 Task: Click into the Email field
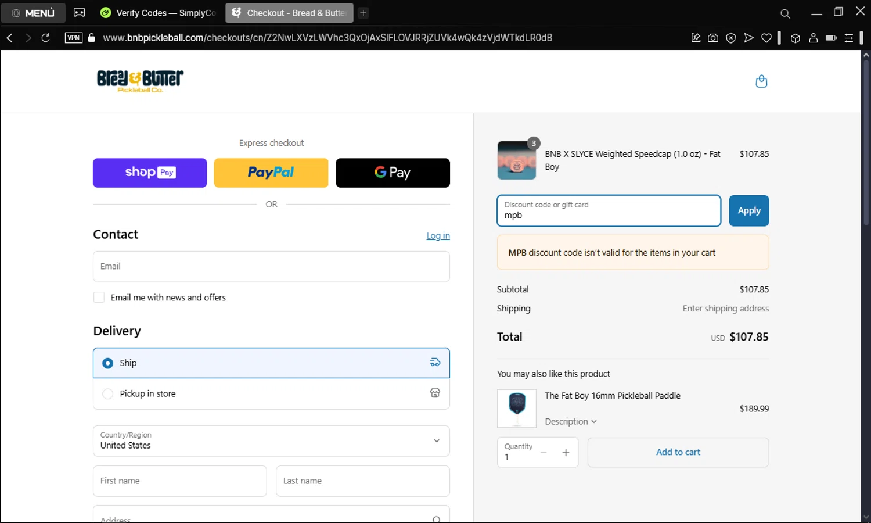[x=271, y=267]
